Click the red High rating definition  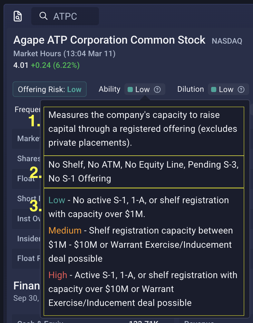tap(143, 289)
